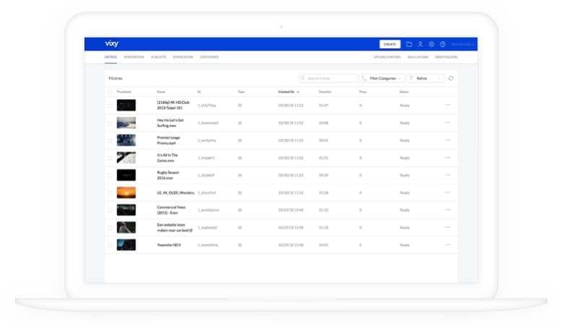Screen dimensions: 563x332
Task: Click the vixy logo
Action: coord(112,44)
